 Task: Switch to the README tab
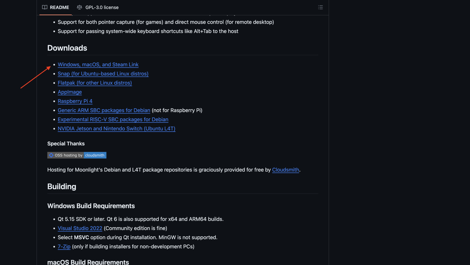tap(59, 7)
